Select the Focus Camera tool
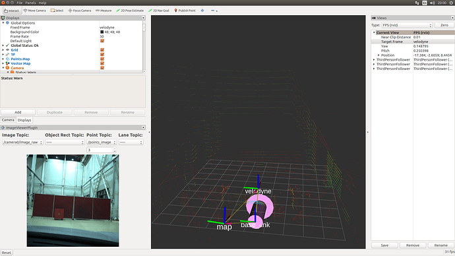This screenshot has width=455, height=256. tap(80, 11)
